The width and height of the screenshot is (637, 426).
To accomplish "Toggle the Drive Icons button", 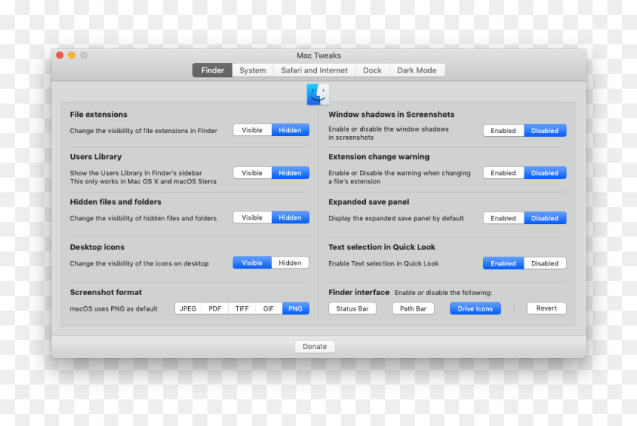I will [x=476, y=308].
